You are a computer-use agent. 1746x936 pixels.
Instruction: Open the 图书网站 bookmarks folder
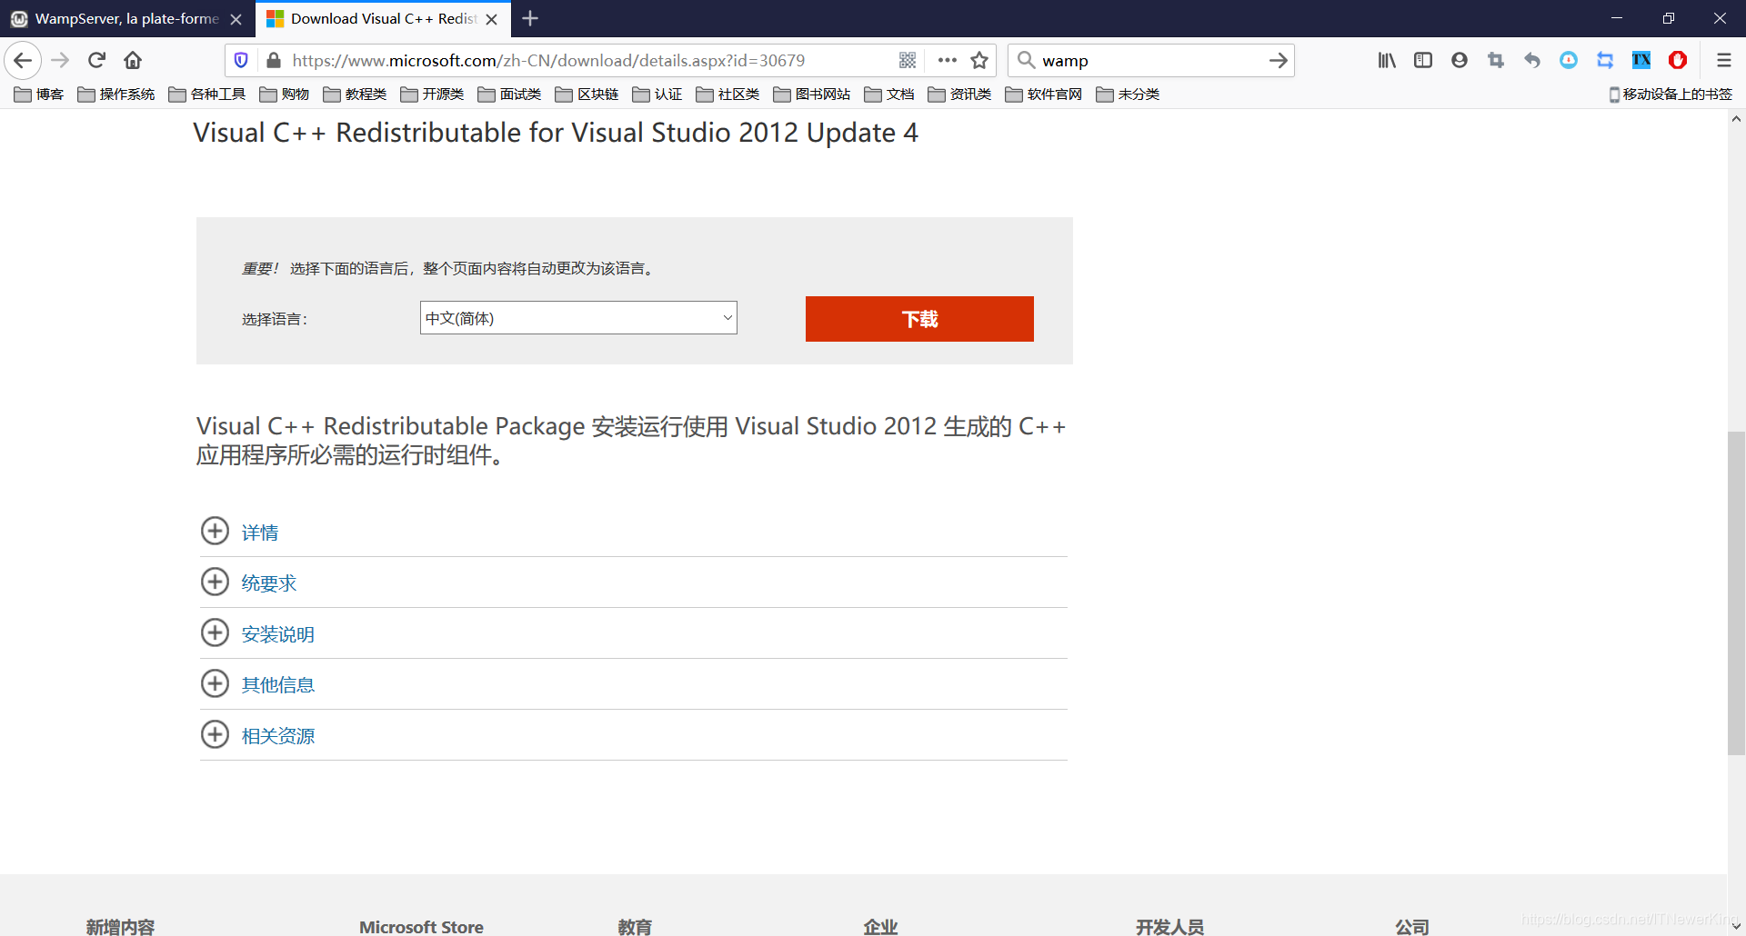812,95
